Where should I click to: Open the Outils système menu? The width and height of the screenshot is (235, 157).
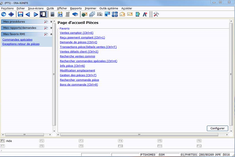click(108, 8)
